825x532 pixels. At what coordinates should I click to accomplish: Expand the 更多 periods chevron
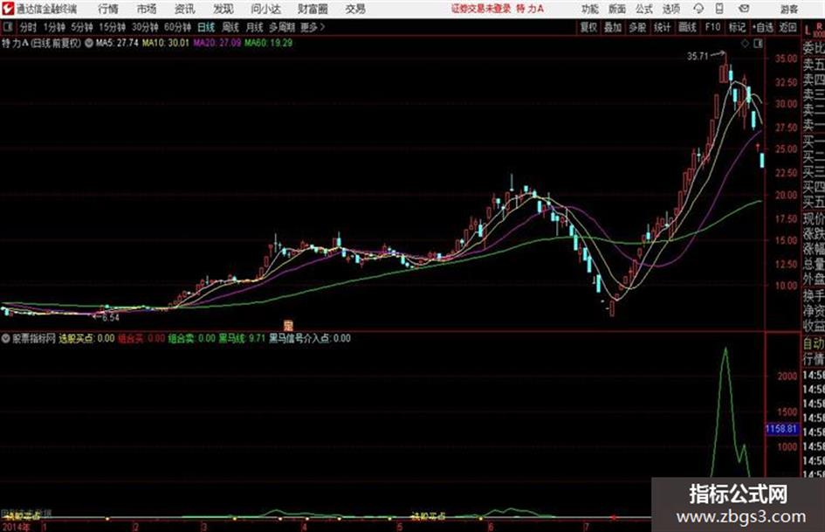tap(313, 27)
